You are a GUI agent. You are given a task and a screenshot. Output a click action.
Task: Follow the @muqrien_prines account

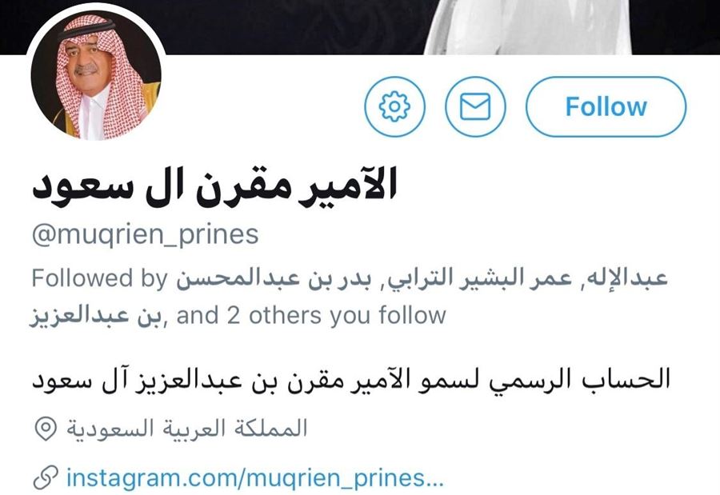tap(606, 106)
